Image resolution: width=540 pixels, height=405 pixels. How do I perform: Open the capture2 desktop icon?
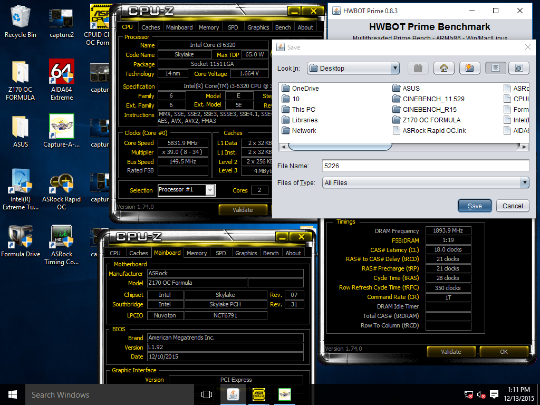[62, 23]
